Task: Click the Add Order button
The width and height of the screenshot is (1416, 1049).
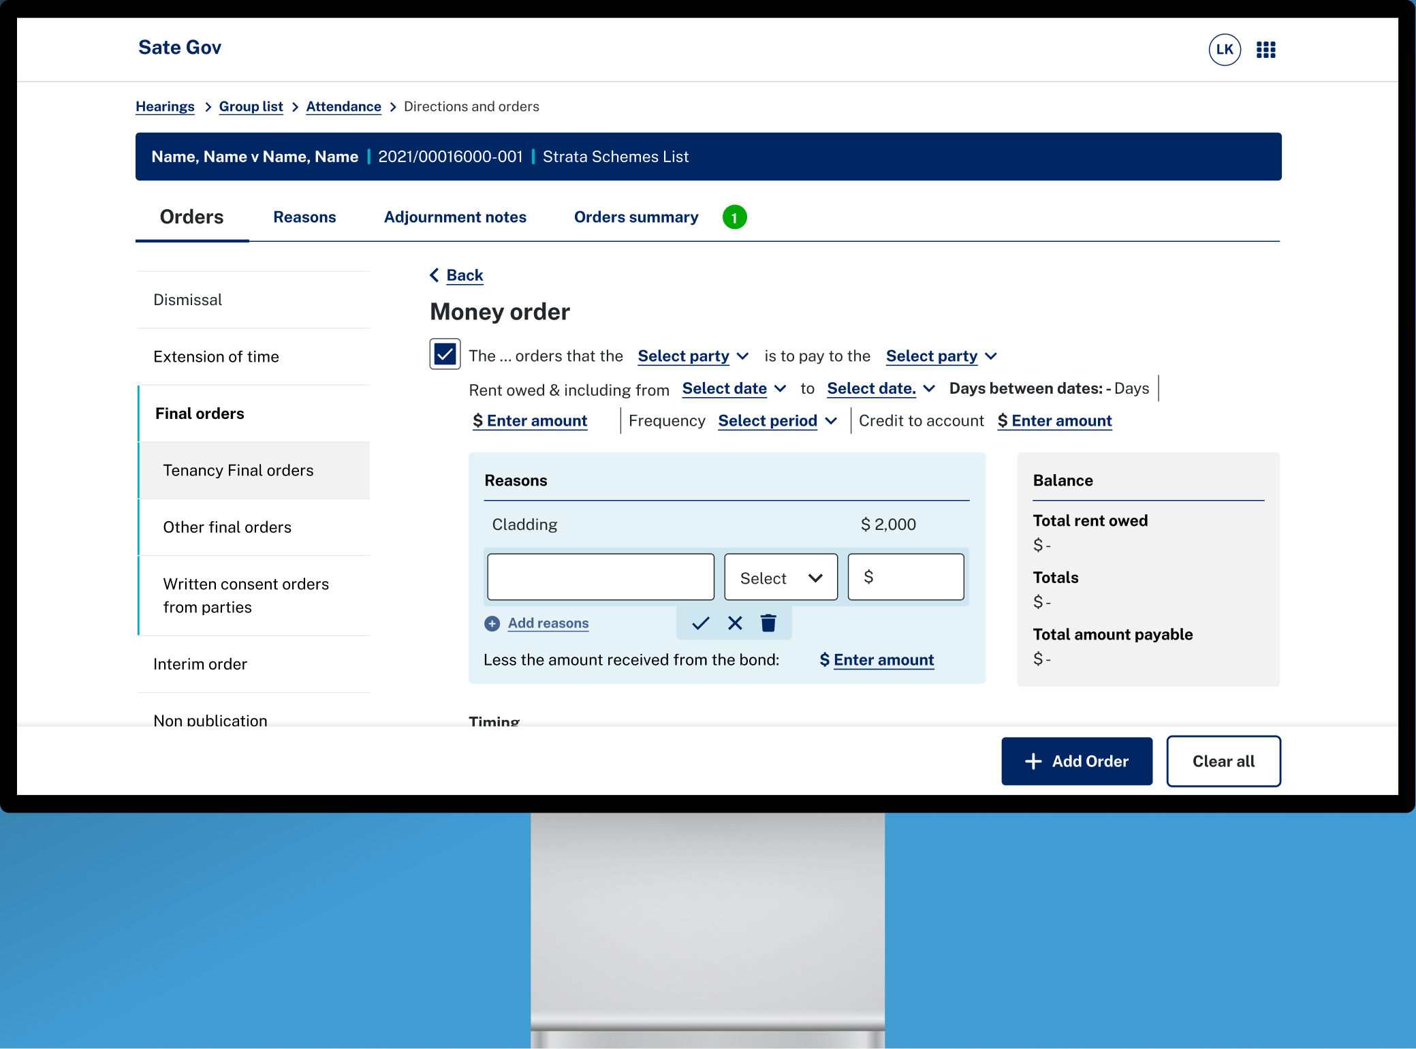Action: tap(1077, 762)
